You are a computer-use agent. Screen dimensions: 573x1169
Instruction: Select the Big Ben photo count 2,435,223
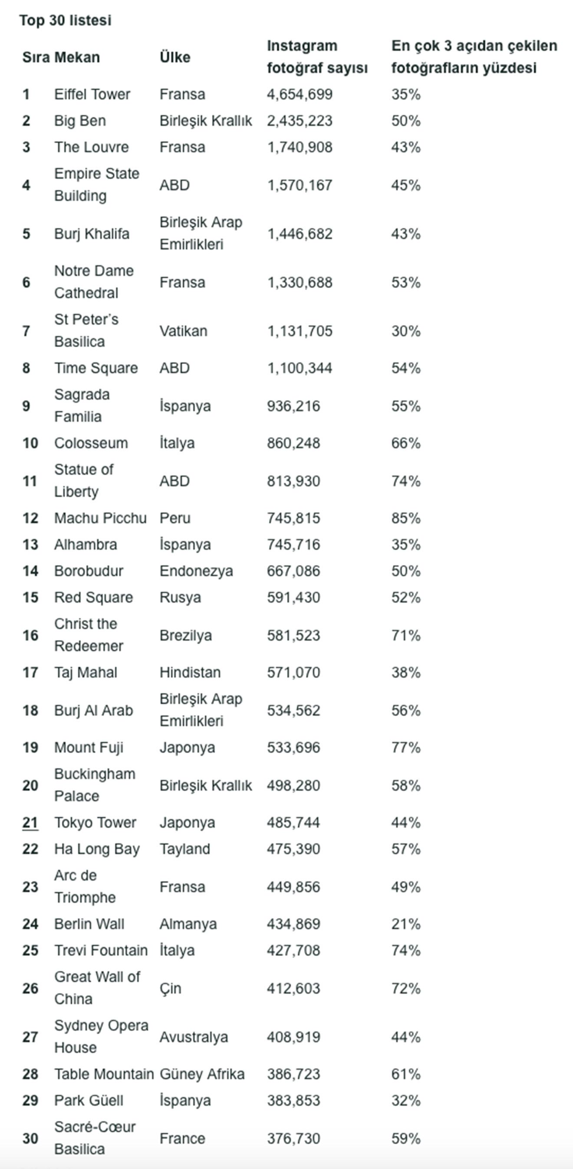(299, 121)
